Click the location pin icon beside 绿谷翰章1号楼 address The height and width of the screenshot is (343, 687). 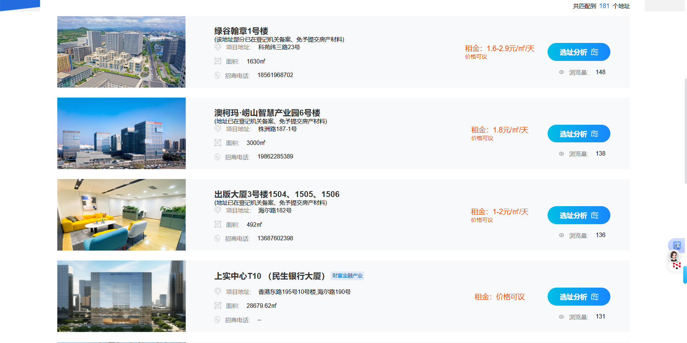tap(218, 47)
